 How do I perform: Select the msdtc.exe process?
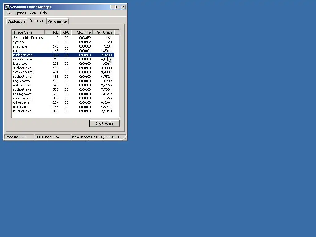pyautogui.click(x=63, y=107)
